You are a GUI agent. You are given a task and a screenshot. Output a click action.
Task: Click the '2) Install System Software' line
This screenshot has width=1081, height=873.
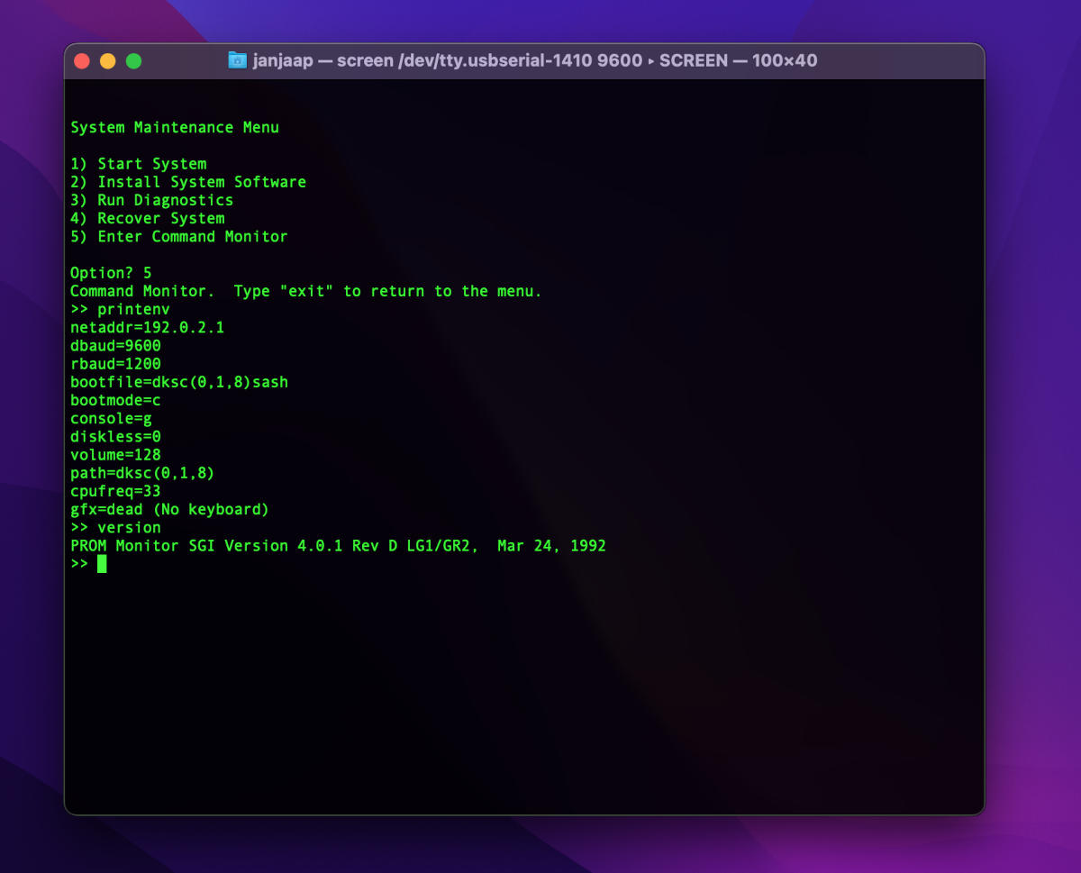[188, 182]
